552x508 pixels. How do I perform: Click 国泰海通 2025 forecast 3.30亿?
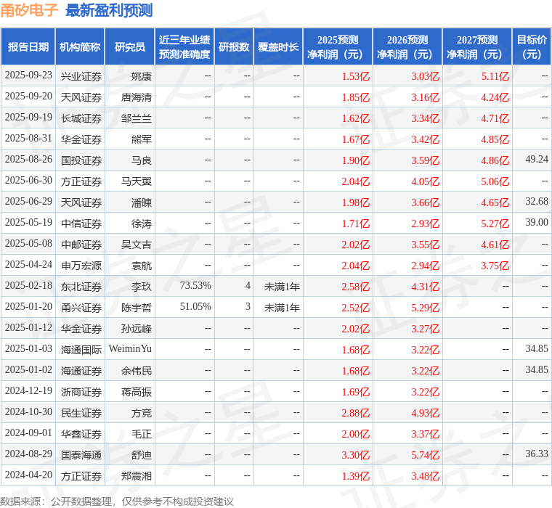click(356, 455)
